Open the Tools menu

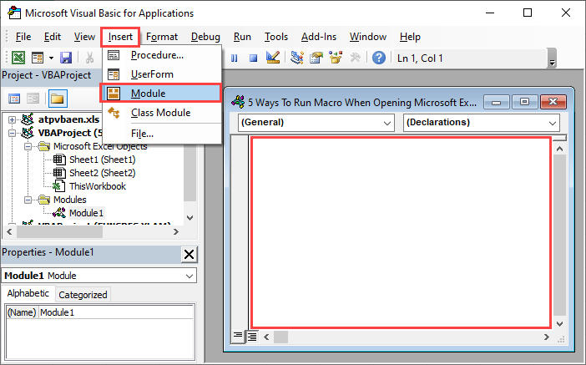click(x=276, y=37)
